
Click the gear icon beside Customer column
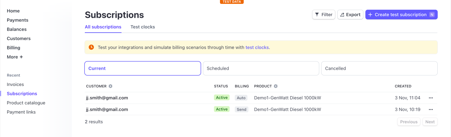110,86
